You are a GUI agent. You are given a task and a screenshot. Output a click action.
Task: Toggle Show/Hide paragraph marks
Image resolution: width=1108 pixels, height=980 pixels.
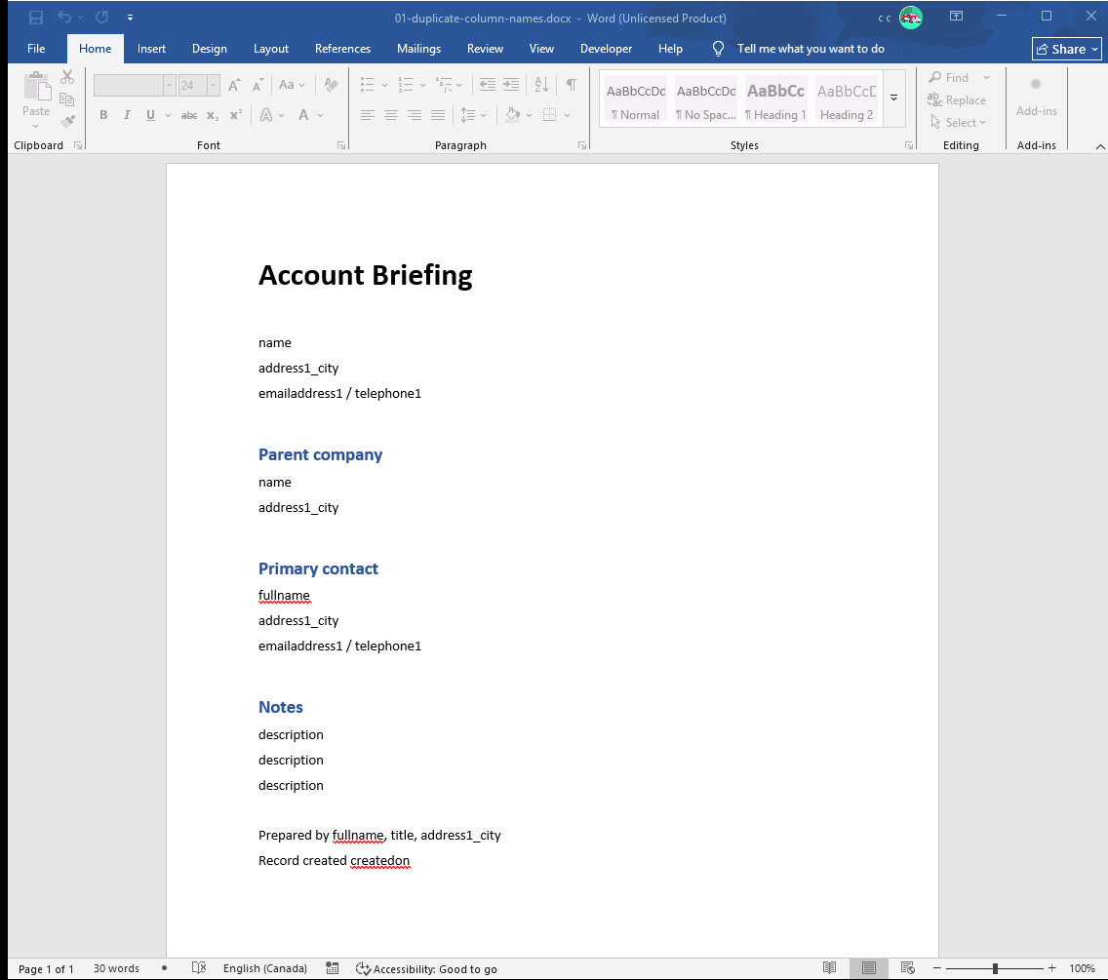coord(571,86)
